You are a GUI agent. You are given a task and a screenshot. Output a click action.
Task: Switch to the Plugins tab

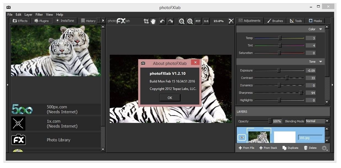click(x=41, y=21)
